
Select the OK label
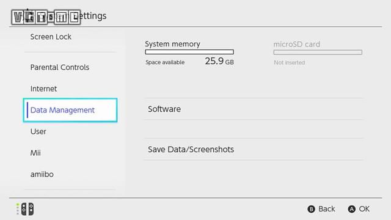[364, 209]
